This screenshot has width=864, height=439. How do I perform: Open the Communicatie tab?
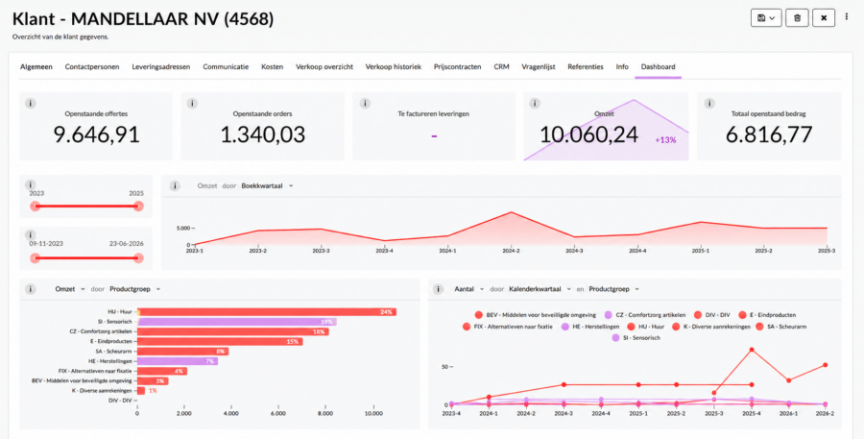[x=226, y=66]
